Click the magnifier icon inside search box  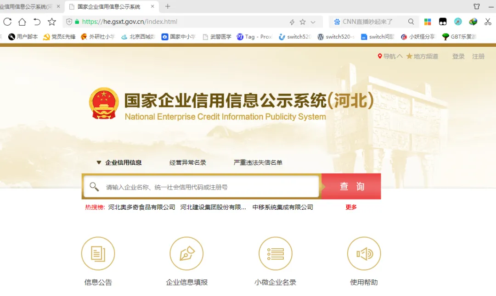pos(95,186)
